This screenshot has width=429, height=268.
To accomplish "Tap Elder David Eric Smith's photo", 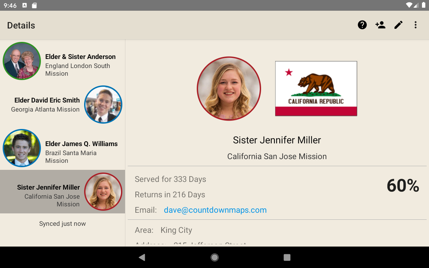I will (103, 105).
